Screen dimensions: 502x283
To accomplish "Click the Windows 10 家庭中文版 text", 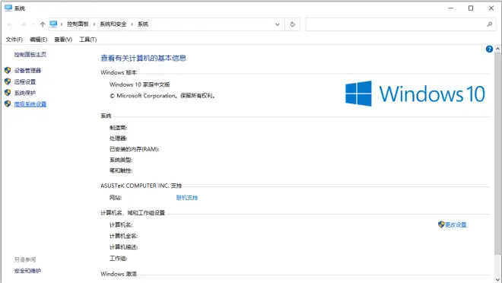I will click(140, 84).
